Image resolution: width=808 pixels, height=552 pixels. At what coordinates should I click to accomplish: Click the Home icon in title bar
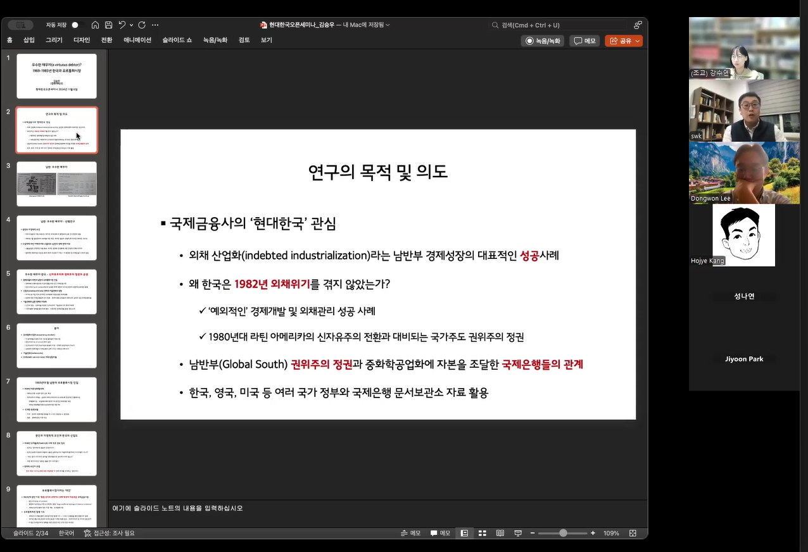(x=95, y=25)
